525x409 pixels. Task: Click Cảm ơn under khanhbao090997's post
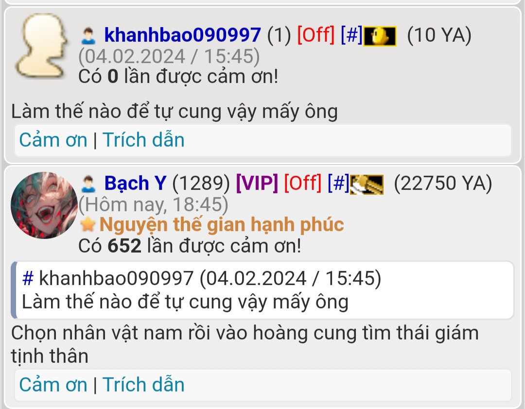point(53,140)
